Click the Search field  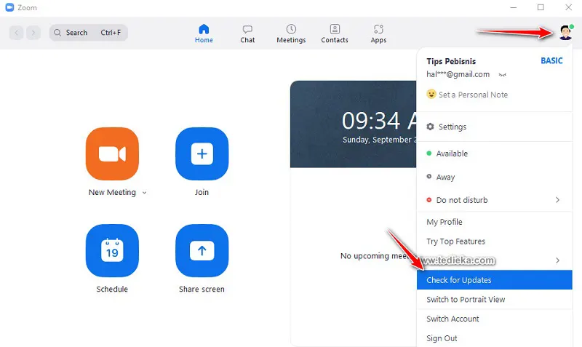pyautogui.click(x=89, y=33)
